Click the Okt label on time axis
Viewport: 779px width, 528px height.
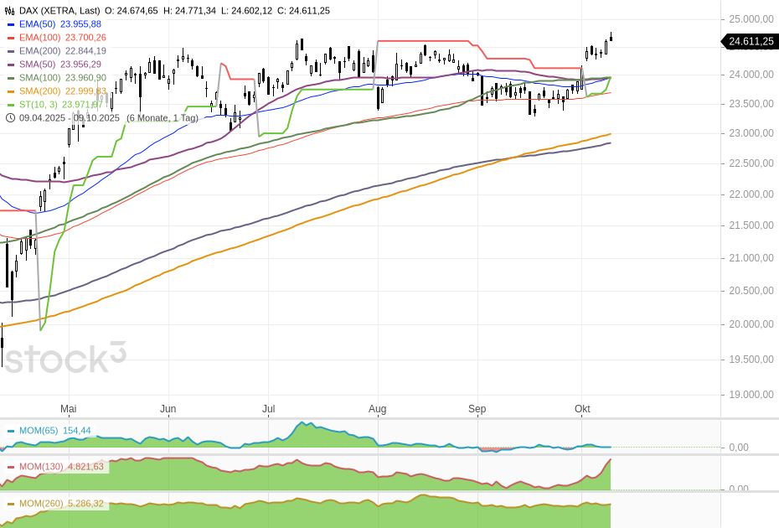[582, 409]
